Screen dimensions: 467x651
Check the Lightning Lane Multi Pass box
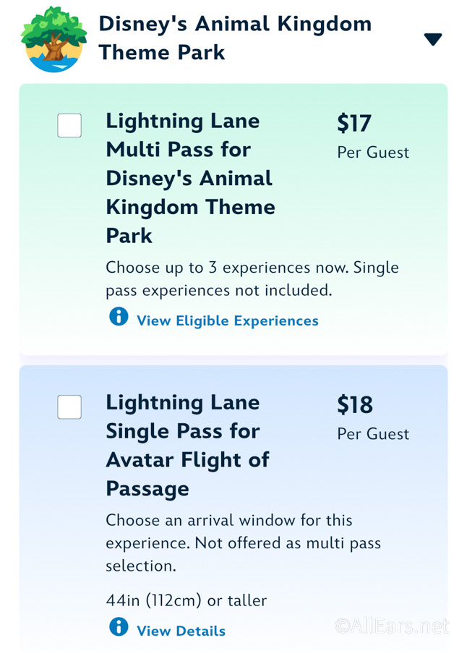(69, 125)
